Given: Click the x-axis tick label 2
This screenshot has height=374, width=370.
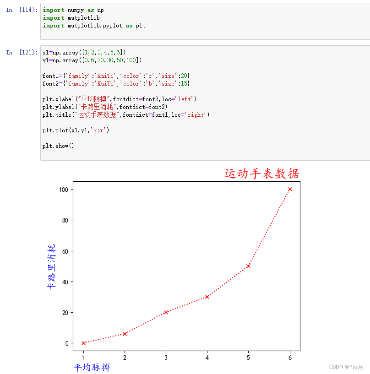Looking at the screenshot, I should click(125, 358).
